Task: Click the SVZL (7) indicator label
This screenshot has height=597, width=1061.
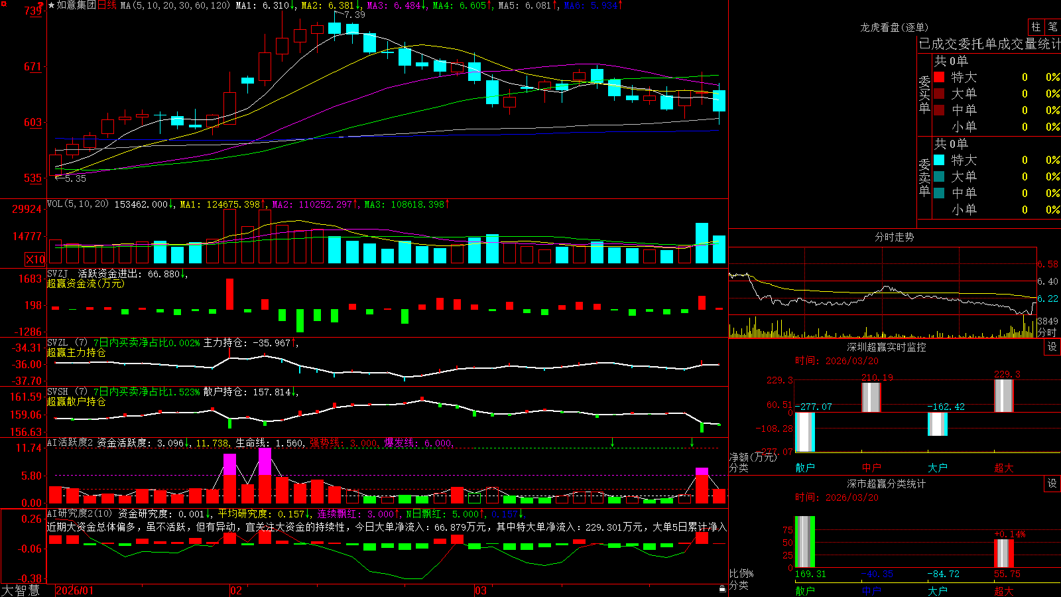Action: [67, 343]
